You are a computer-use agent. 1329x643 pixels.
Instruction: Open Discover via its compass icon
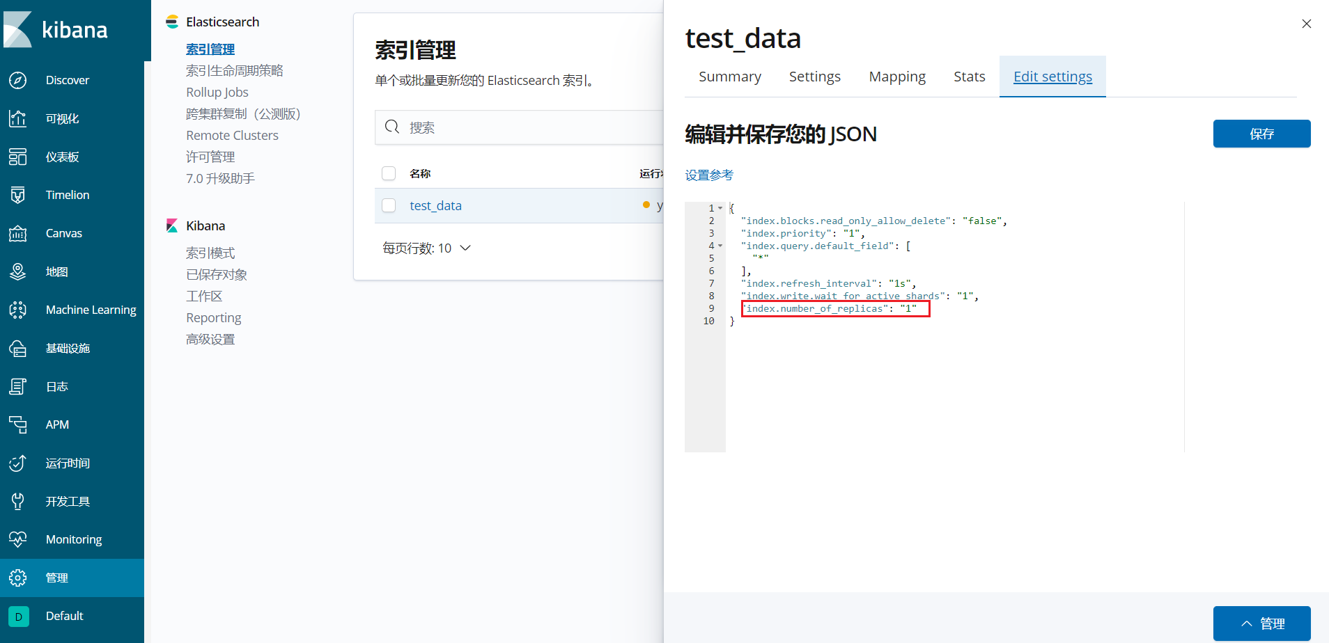(x=18, y=80)
